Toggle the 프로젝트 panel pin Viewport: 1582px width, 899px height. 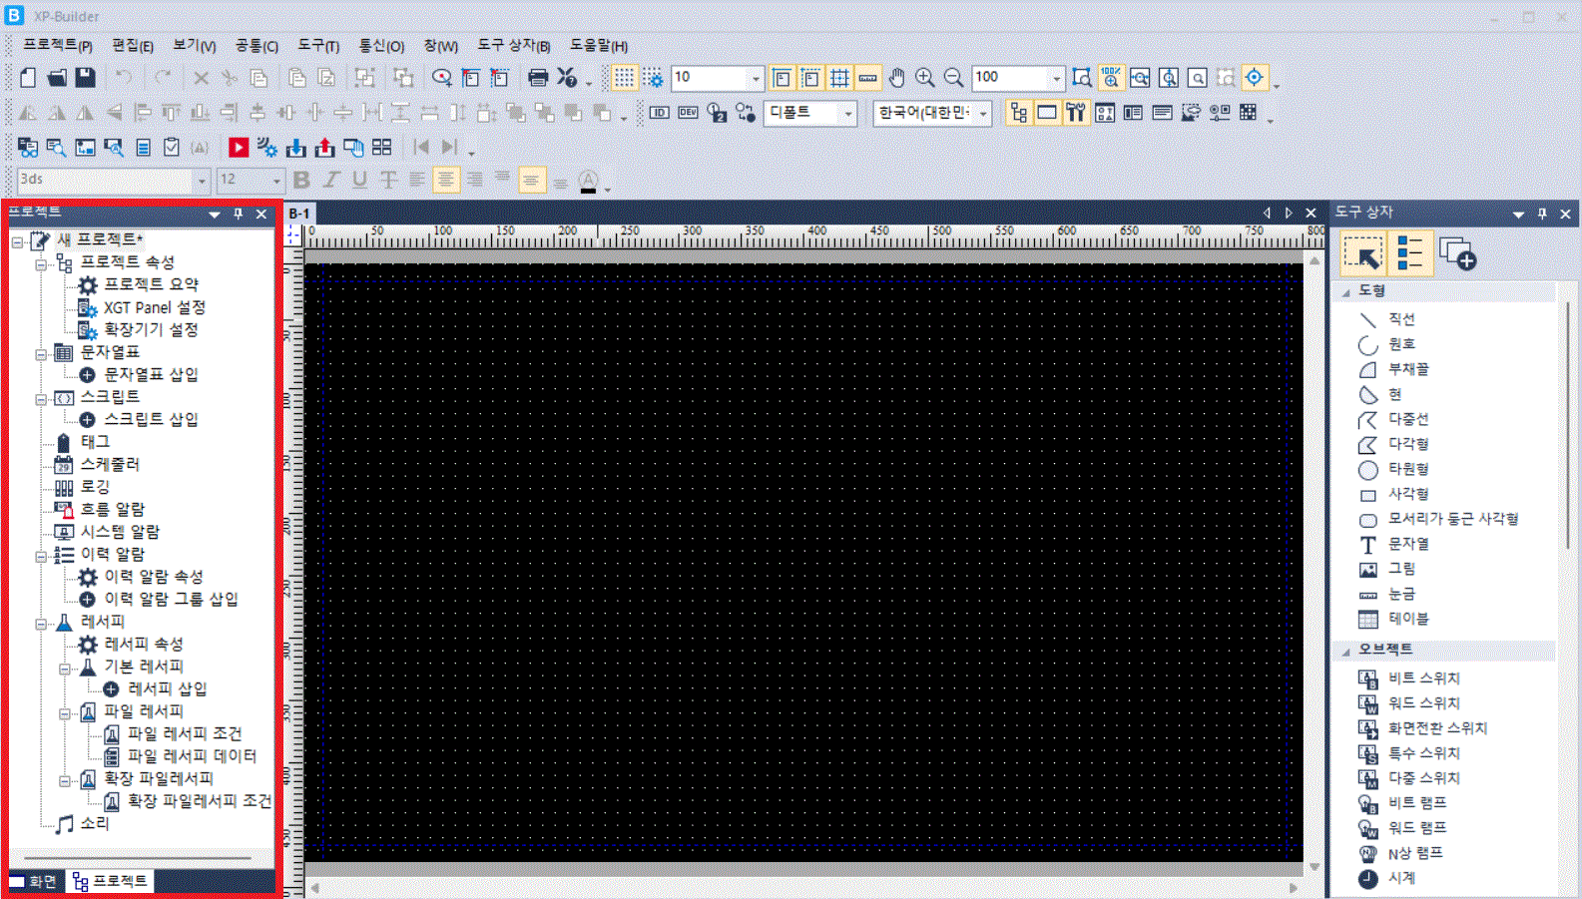[238, 214]
